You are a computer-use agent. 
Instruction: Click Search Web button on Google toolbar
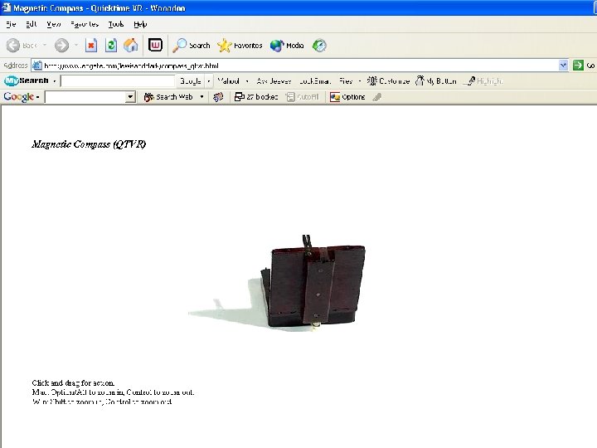click(x=168, y=97)
